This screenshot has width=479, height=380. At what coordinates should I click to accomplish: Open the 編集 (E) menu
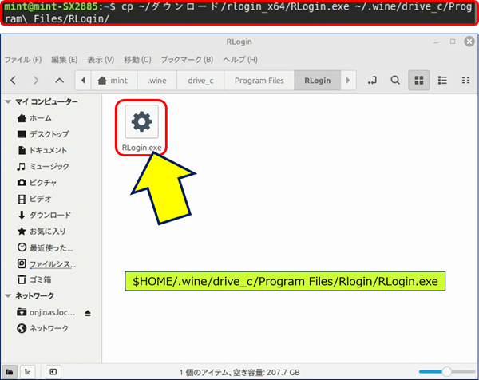coord(64,60)
